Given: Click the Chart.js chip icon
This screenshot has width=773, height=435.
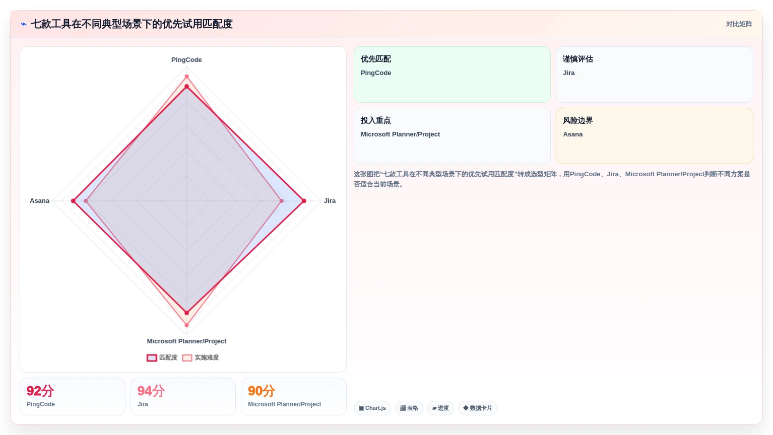Looking at the screenshot, I should click(361, 408).
